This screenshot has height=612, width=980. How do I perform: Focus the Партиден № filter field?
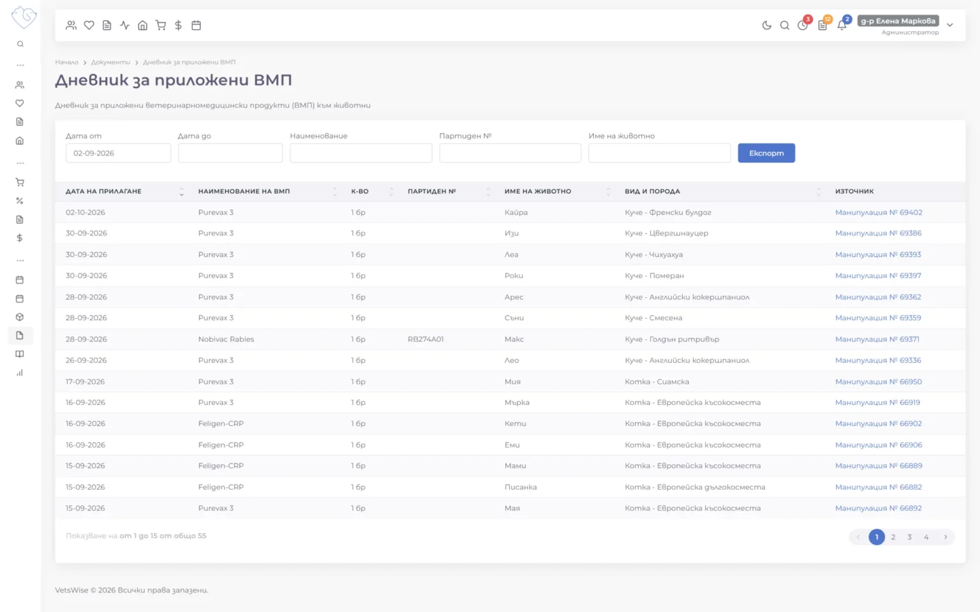510,153
